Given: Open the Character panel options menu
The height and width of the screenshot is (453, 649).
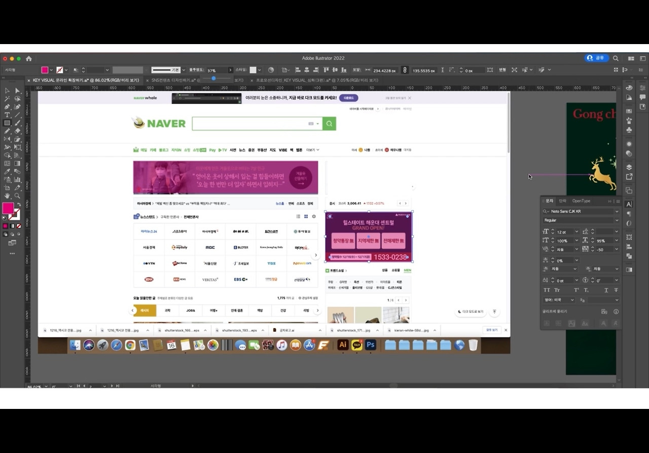Looking at the screenshot, I should pyautogui.click(x=618, y=201).
